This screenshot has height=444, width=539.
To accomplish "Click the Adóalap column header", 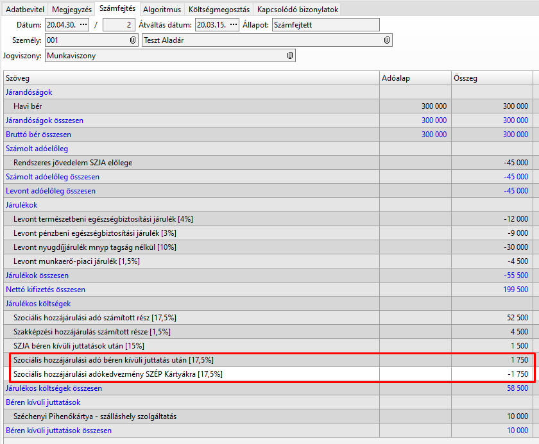I will 415,78.
